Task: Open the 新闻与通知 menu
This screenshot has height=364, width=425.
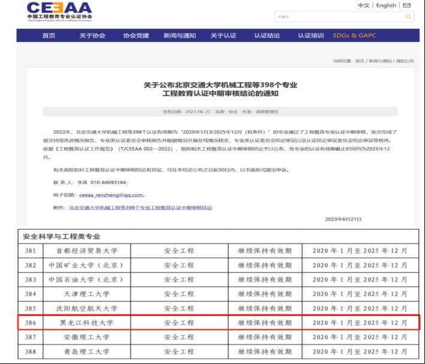Action: click(179, 35)
